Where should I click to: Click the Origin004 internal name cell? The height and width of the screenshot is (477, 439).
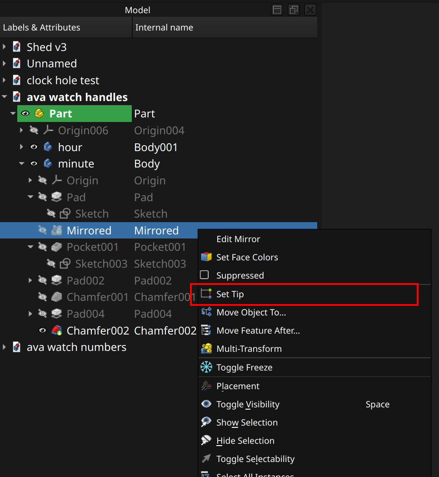[159, 131]
